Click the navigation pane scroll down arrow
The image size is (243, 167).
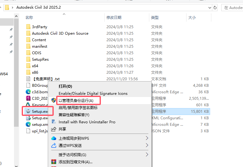coord(16,166)
